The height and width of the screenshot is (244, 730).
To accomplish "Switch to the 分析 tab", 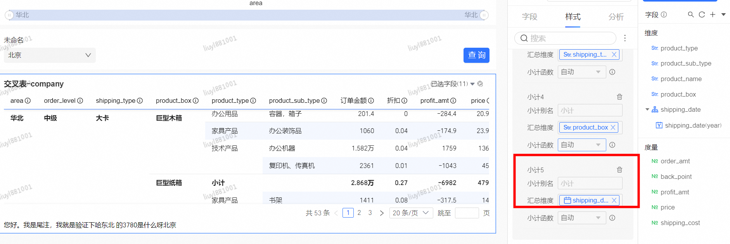I will coord(616,17).
